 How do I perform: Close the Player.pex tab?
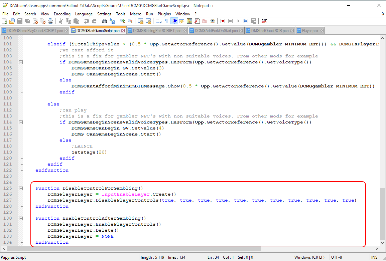click(x=321, y=31)
